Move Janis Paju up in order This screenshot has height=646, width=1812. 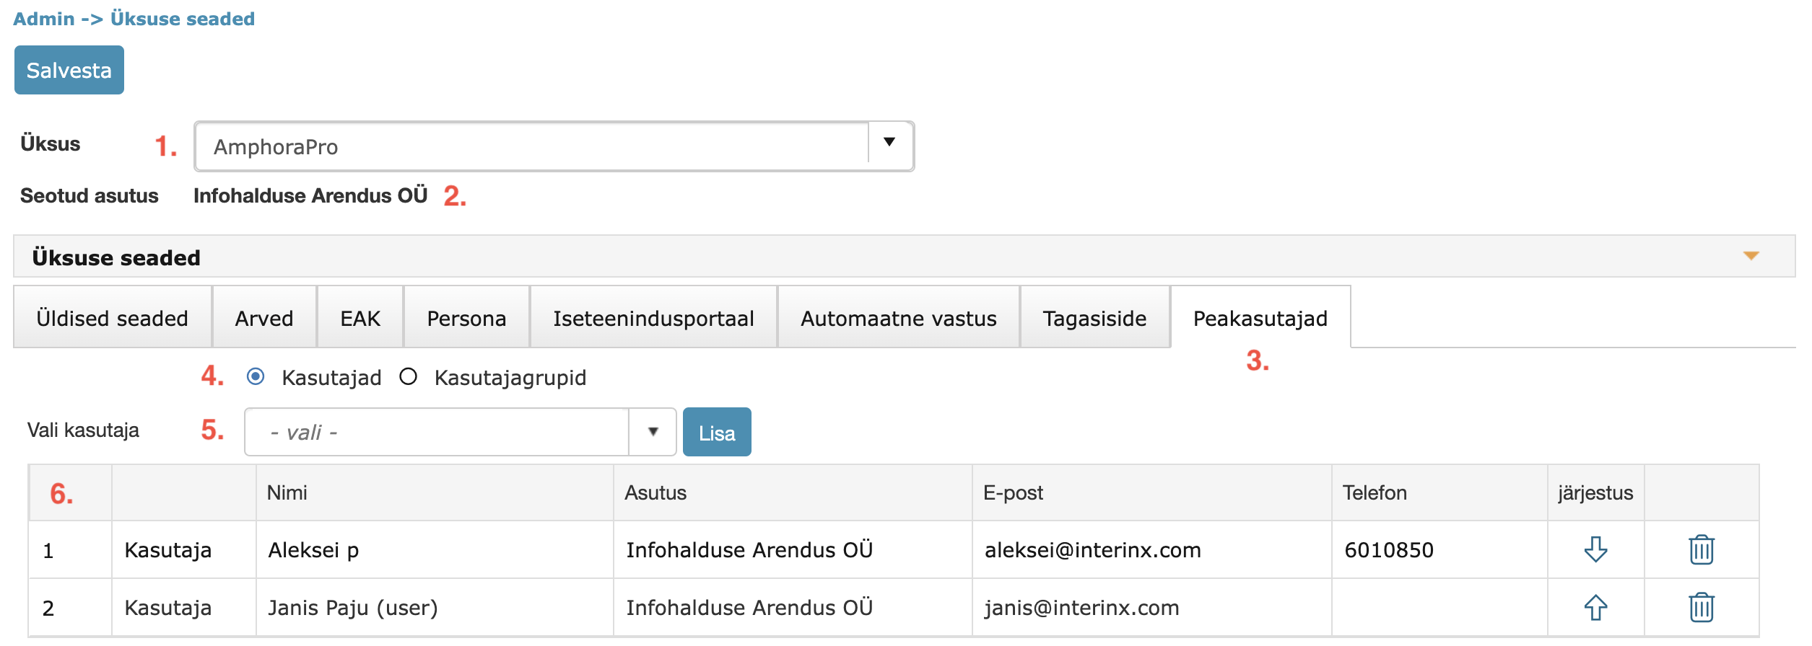click(1595, 607)
